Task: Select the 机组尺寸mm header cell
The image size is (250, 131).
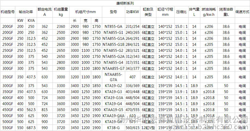Action: pyautogui.click(x=86, y=12)
